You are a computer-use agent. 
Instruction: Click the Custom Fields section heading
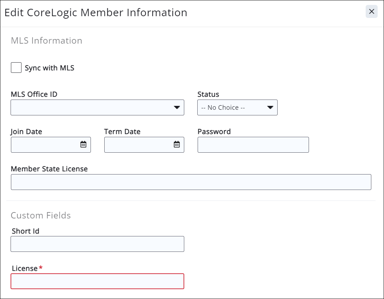click(41, 215)
